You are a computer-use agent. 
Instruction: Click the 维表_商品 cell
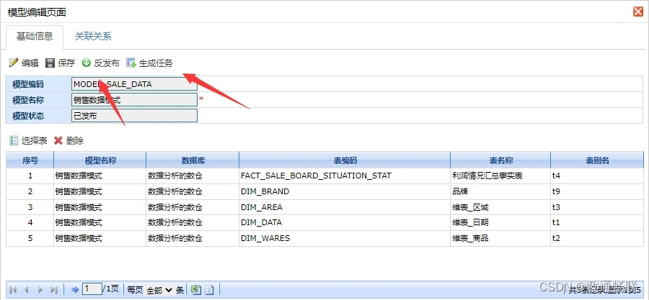pyautogui.click(x=500, y=238)
